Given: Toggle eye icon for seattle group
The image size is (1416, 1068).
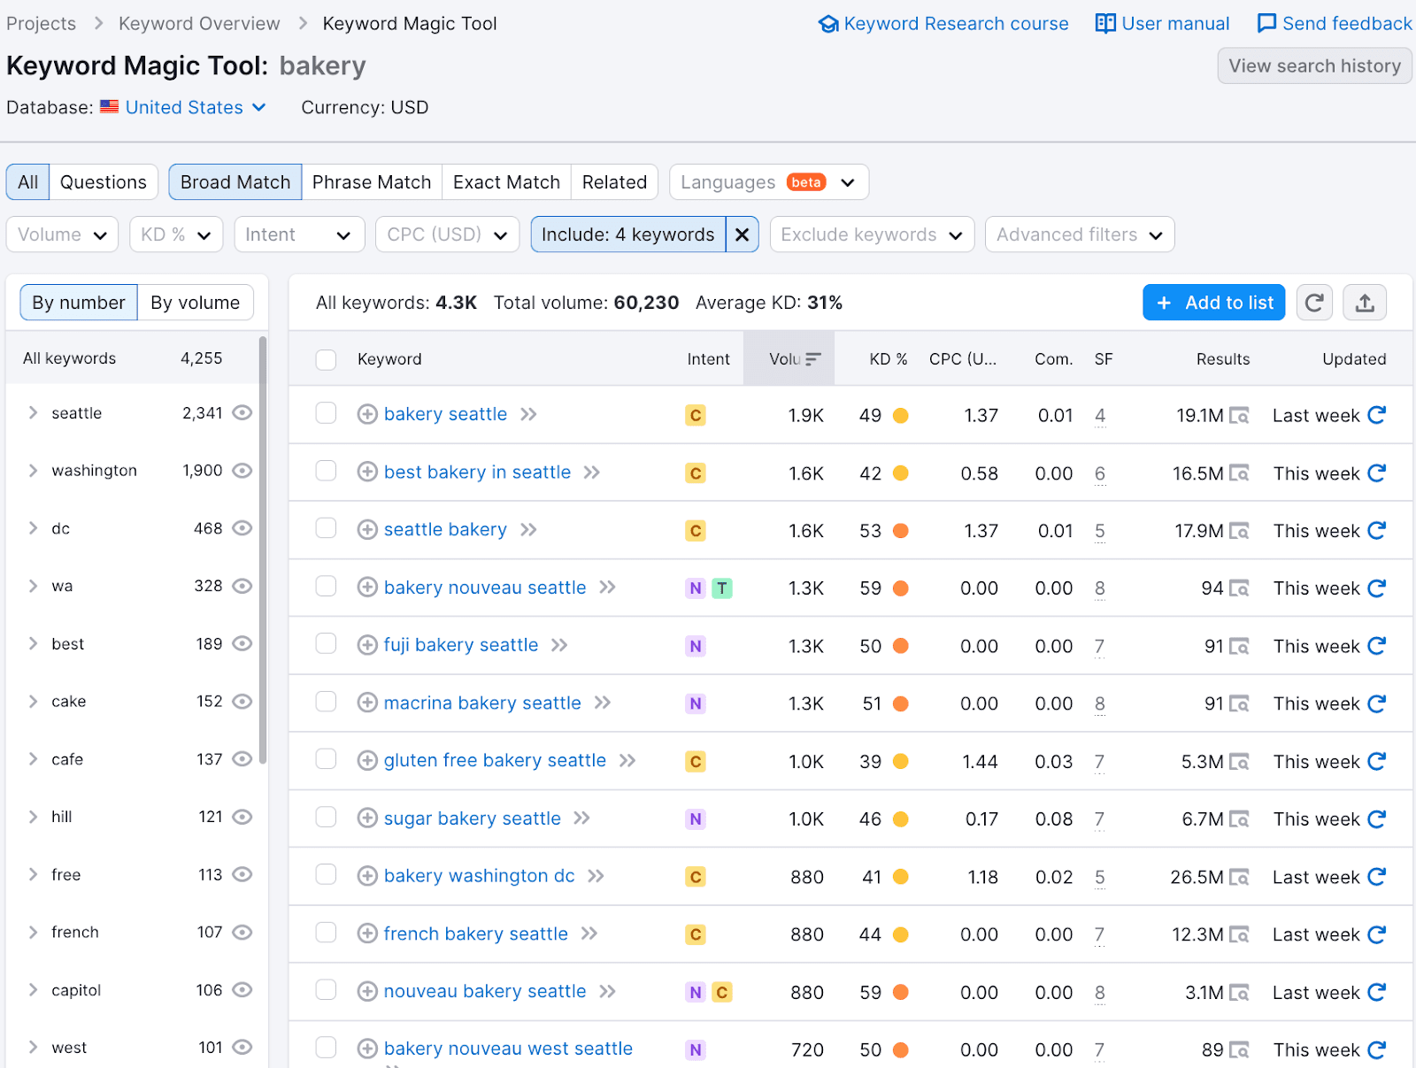Looking at the screenshot, I should pos(242,412).
